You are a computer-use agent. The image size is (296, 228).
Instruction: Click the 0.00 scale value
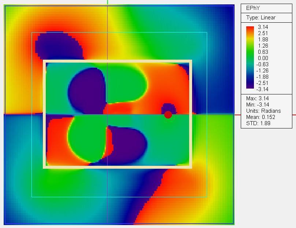click(x=263, y=58)
